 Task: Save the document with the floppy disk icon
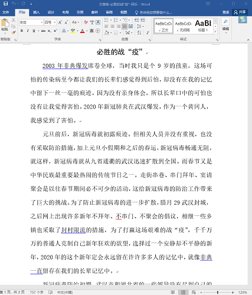pos(6,4)
